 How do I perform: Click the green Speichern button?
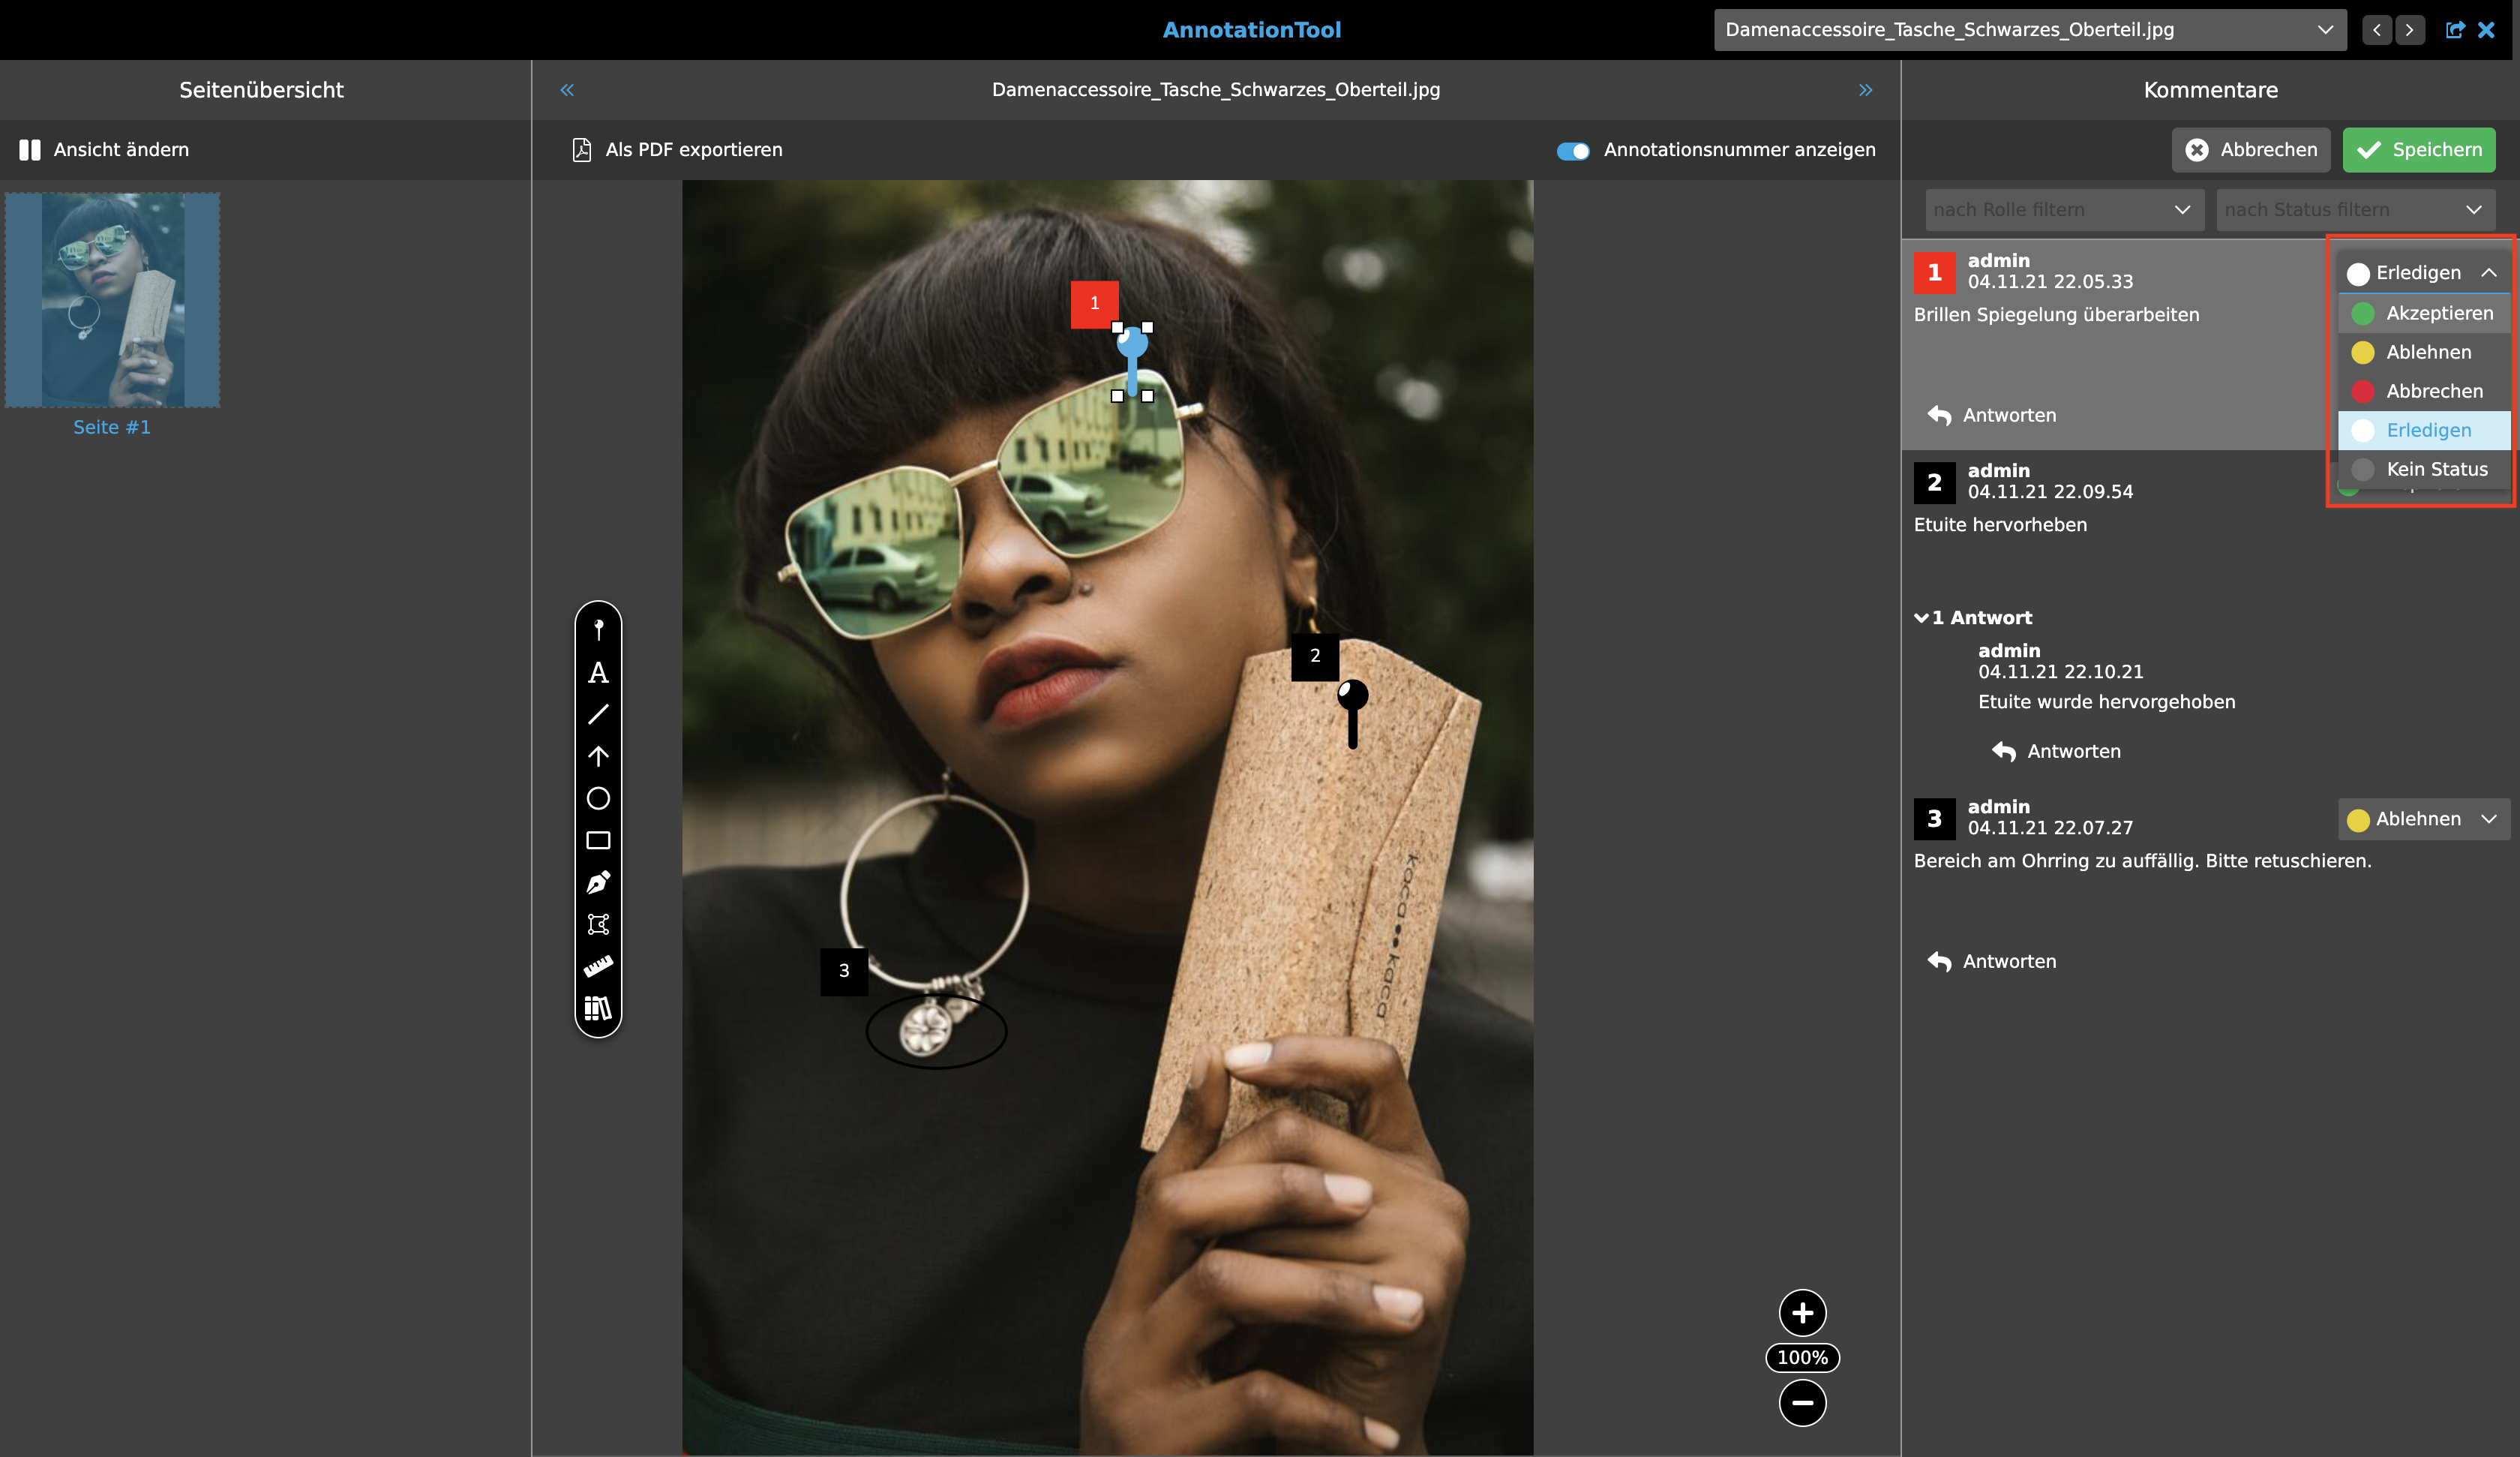pos(2418,150)
